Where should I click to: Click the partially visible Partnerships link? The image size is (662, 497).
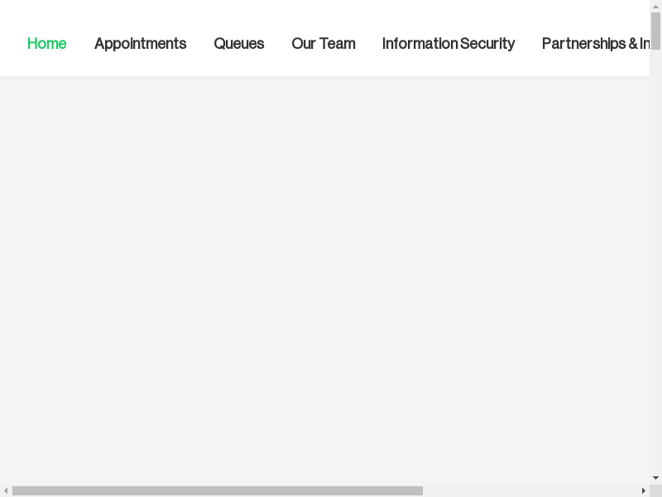click(594, 44)
